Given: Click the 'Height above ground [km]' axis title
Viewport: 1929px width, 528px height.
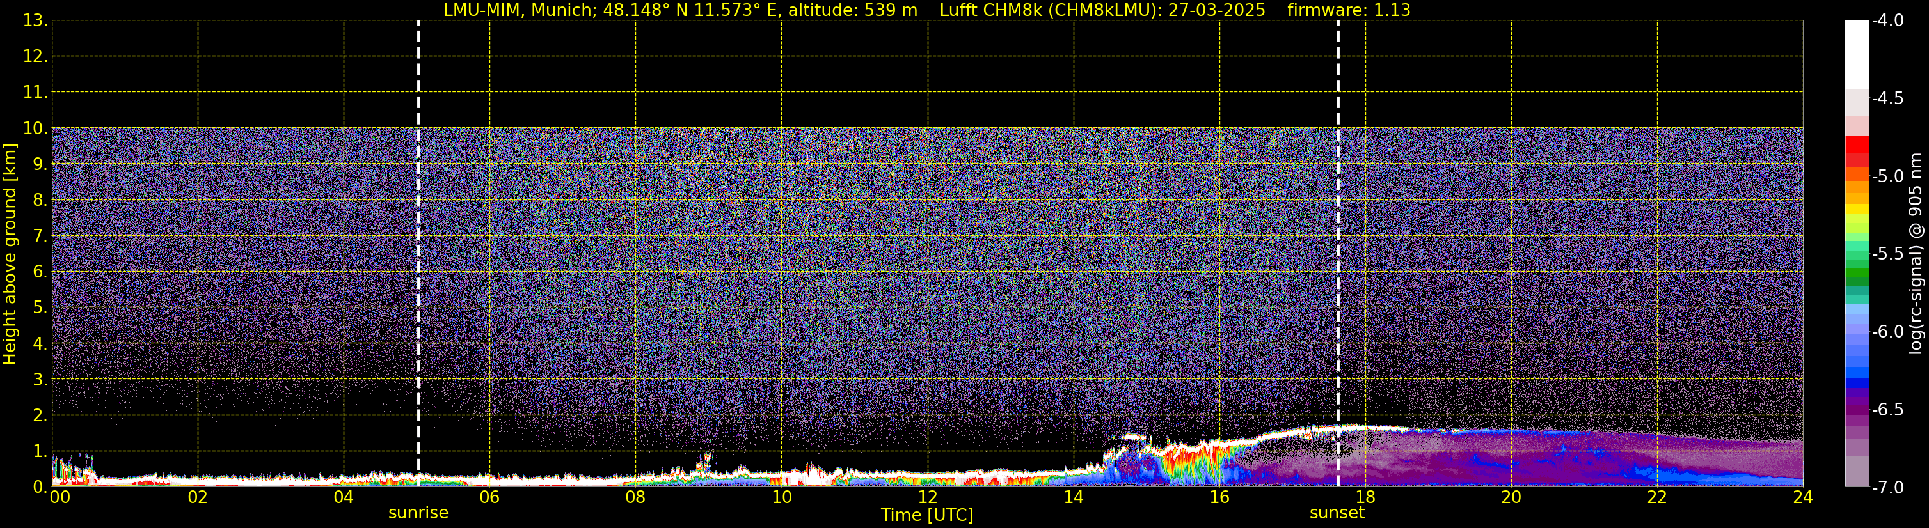Looking at the screenshot, I should click(x=10, y=254).
